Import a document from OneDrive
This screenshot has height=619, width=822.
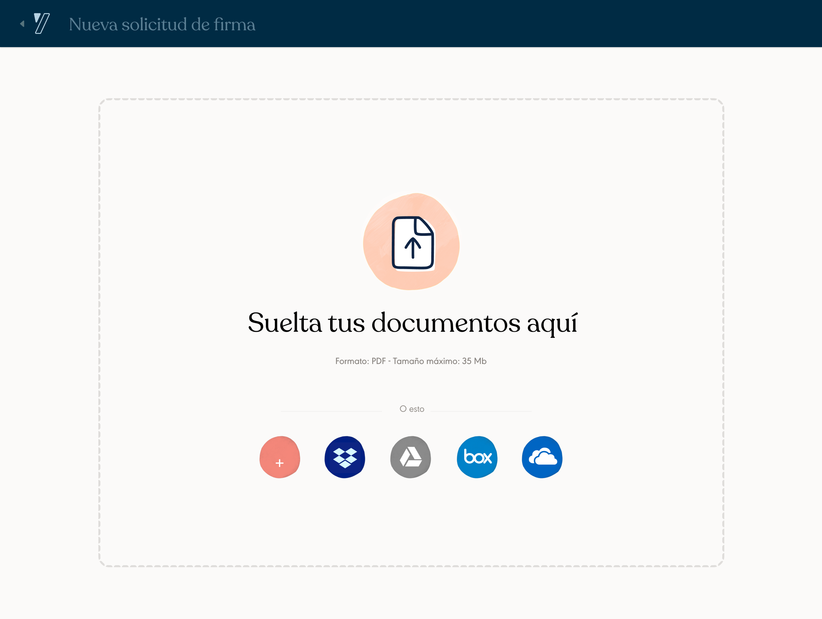click(542, 457)
